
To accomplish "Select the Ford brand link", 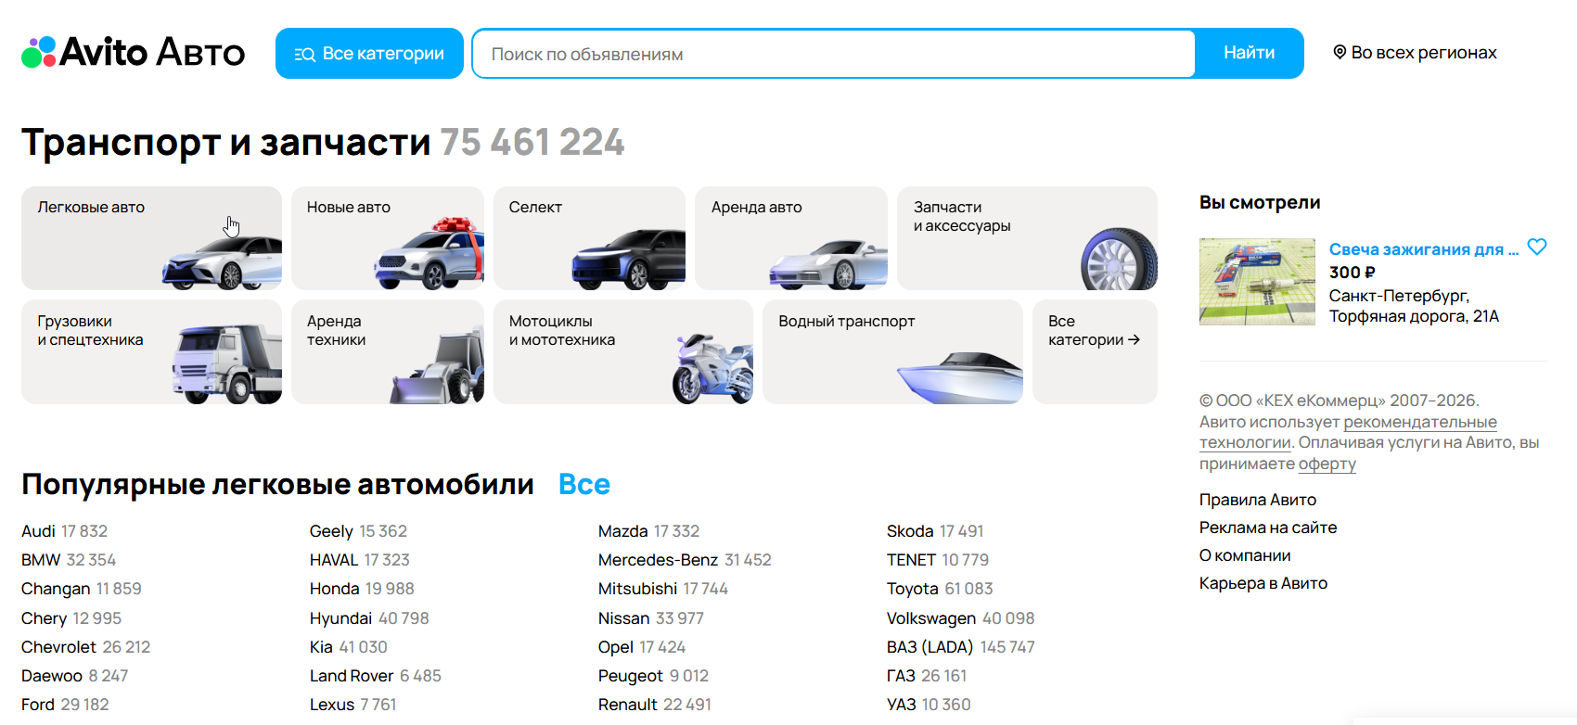I will pyautogui.click(x=38, y=705).
